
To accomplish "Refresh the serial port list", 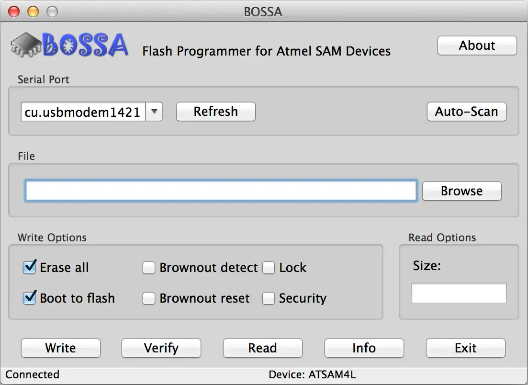I will pyautogui.click(x=215, y=112).
